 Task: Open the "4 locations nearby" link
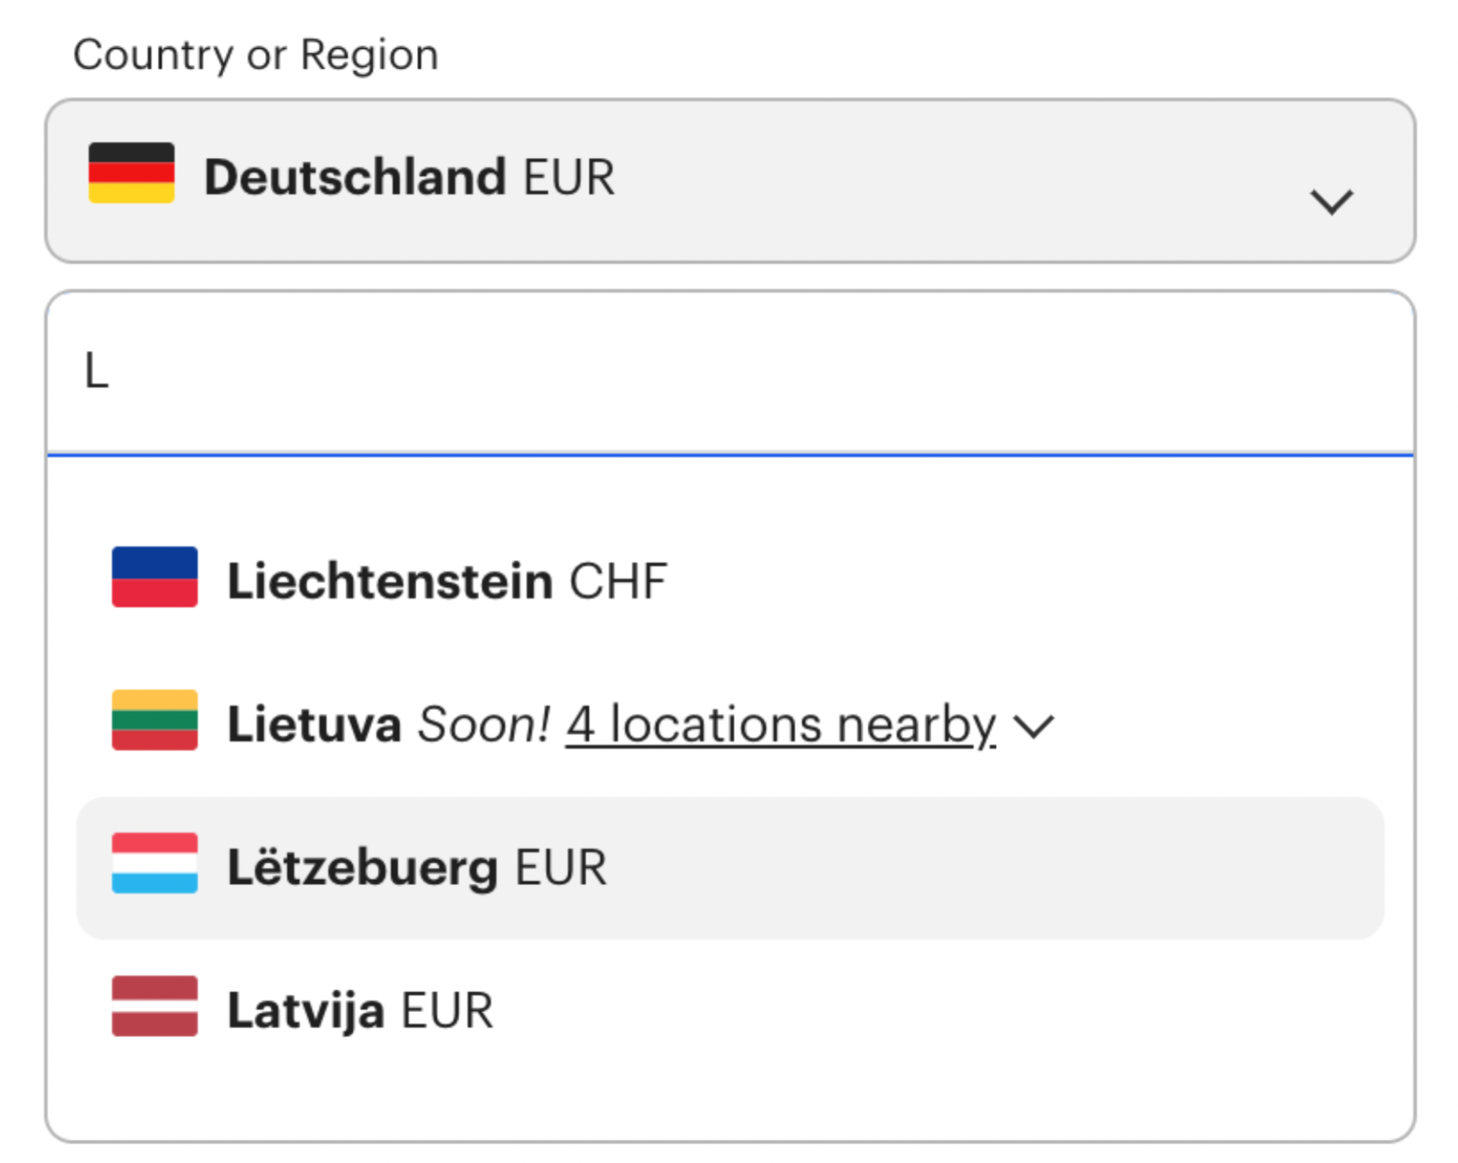[780, 725]
